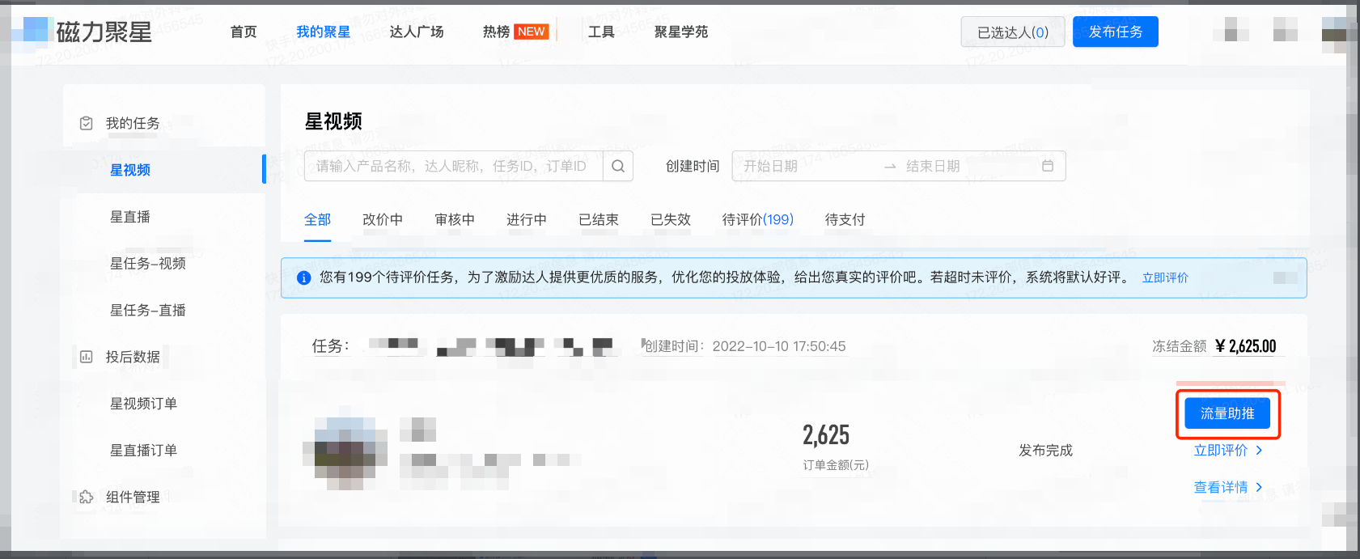Open 查看详情 for the task
Viewport: 1360px width, 559px height.
pyautogui.click(x=1227, y=487)
